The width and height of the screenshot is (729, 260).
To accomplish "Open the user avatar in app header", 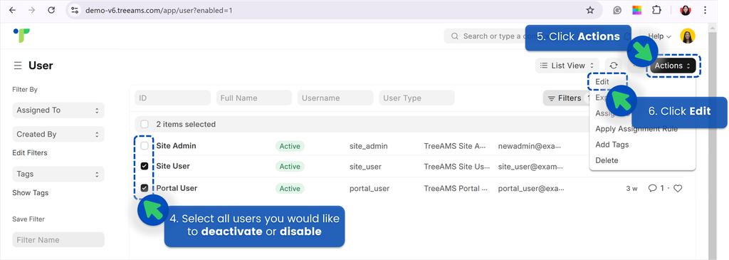I will (x=688, y=36).
